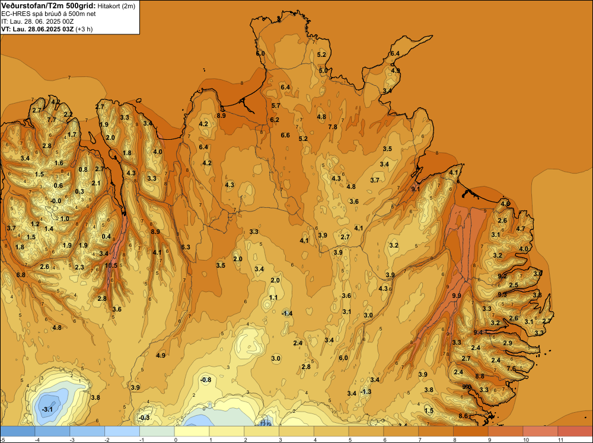
Task: Click the 6.8 temperature value
Action: (21, 275)
